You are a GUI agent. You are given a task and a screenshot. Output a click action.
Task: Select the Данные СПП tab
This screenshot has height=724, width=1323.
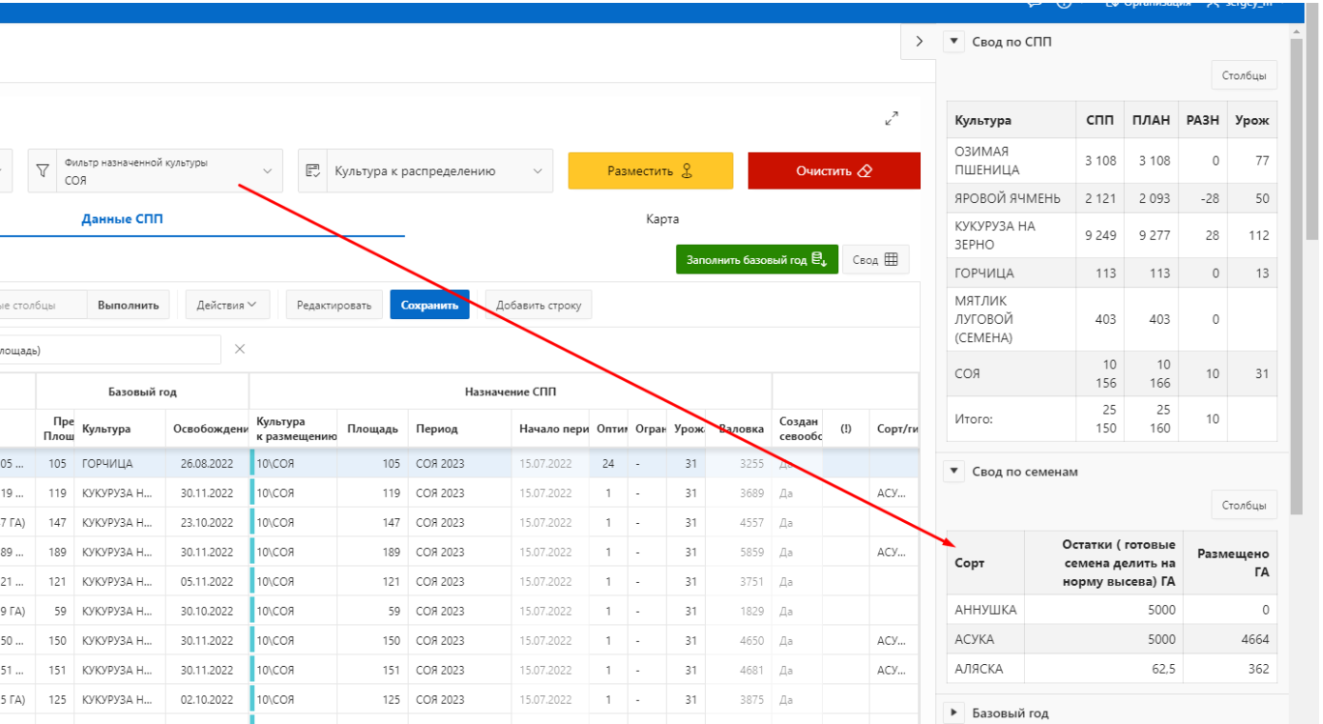pos(122,219)
